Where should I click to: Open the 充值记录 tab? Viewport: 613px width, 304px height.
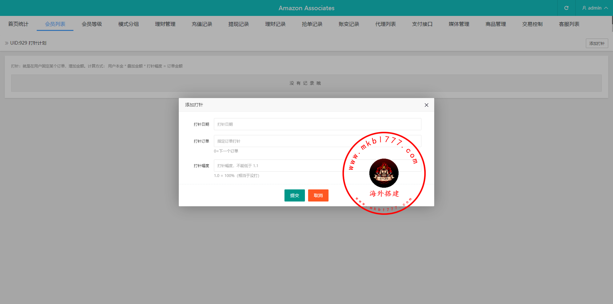[x=202, y=24]
